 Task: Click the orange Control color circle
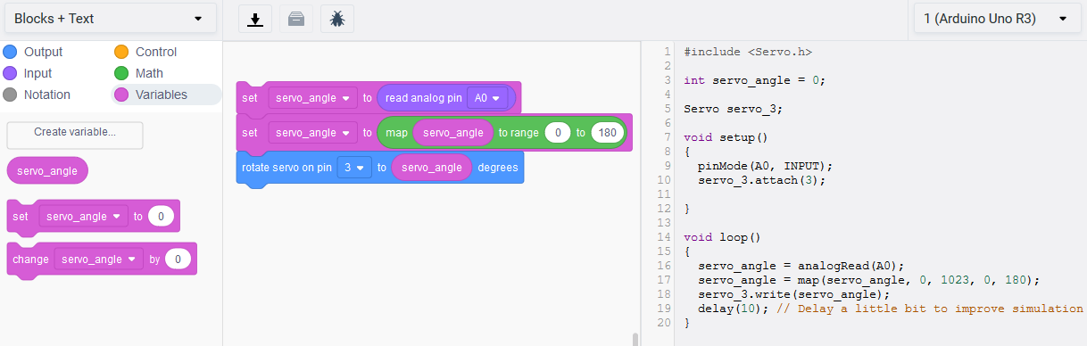point(121,52)
